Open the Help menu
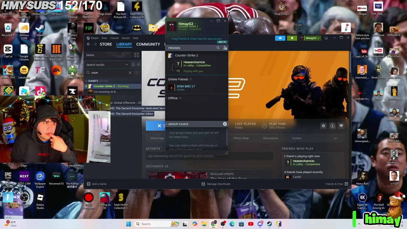Image resolution: width=407 pixels, height=229 pixels. pos(135,38)
